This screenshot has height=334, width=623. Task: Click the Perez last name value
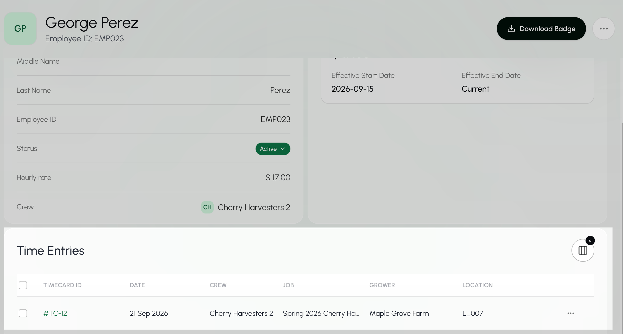(x=280, y=90)
